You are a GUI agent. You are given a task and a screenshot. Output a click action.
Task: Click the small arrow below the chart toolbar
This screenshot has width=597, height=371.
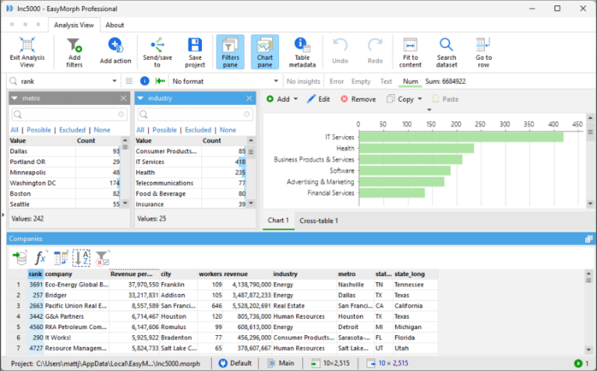(x=429, y=110)
